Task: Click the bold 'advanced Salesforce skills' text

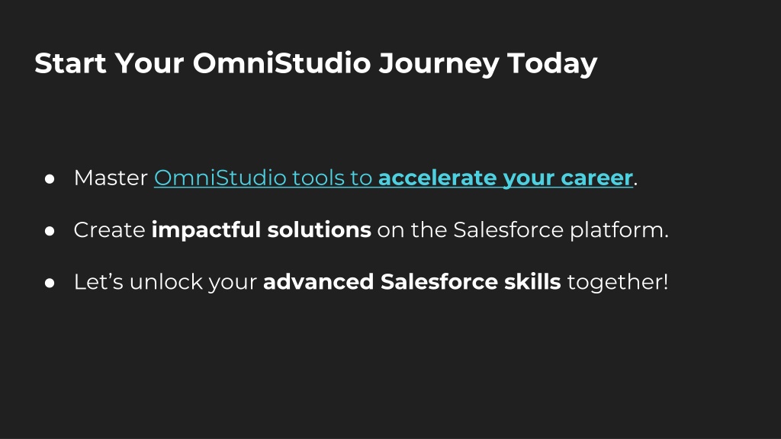Action: pyautogui.click(x=412, y=282)
